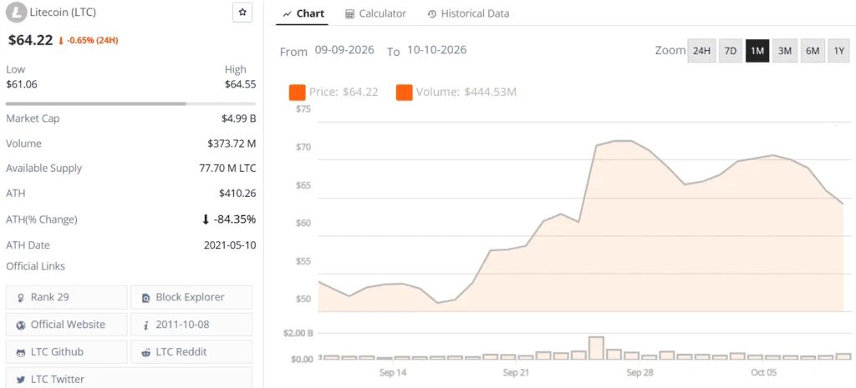Click the down arrow beside -84.35%
The width and height of the screenshot is (856, 388).
[x=206, y=219]
